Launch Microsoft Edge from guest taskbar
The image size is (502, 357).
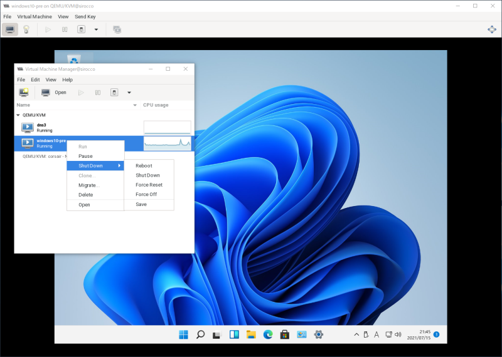pos(268,334)
